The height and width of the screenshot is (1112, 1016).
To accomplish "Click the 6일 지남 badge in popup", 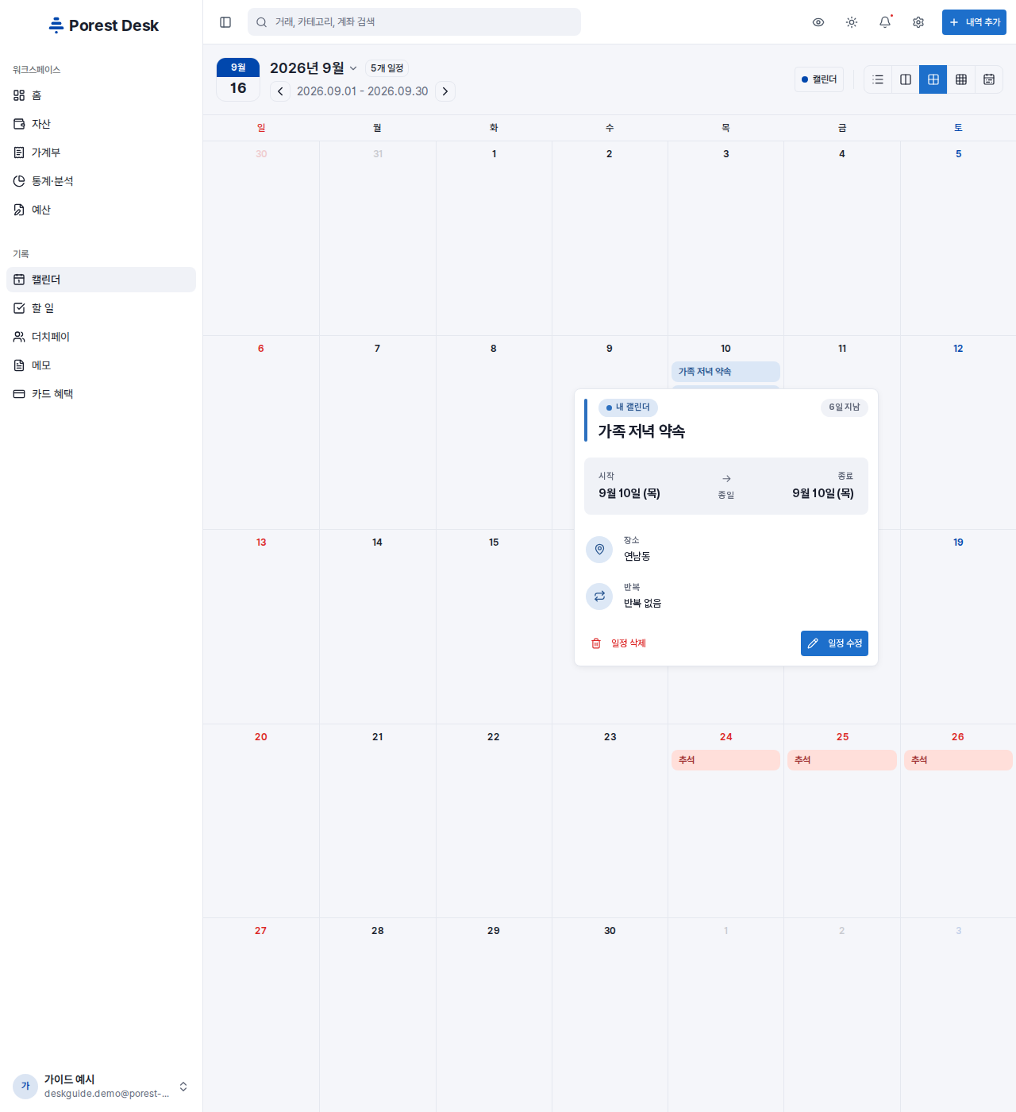I will (845, 407).
